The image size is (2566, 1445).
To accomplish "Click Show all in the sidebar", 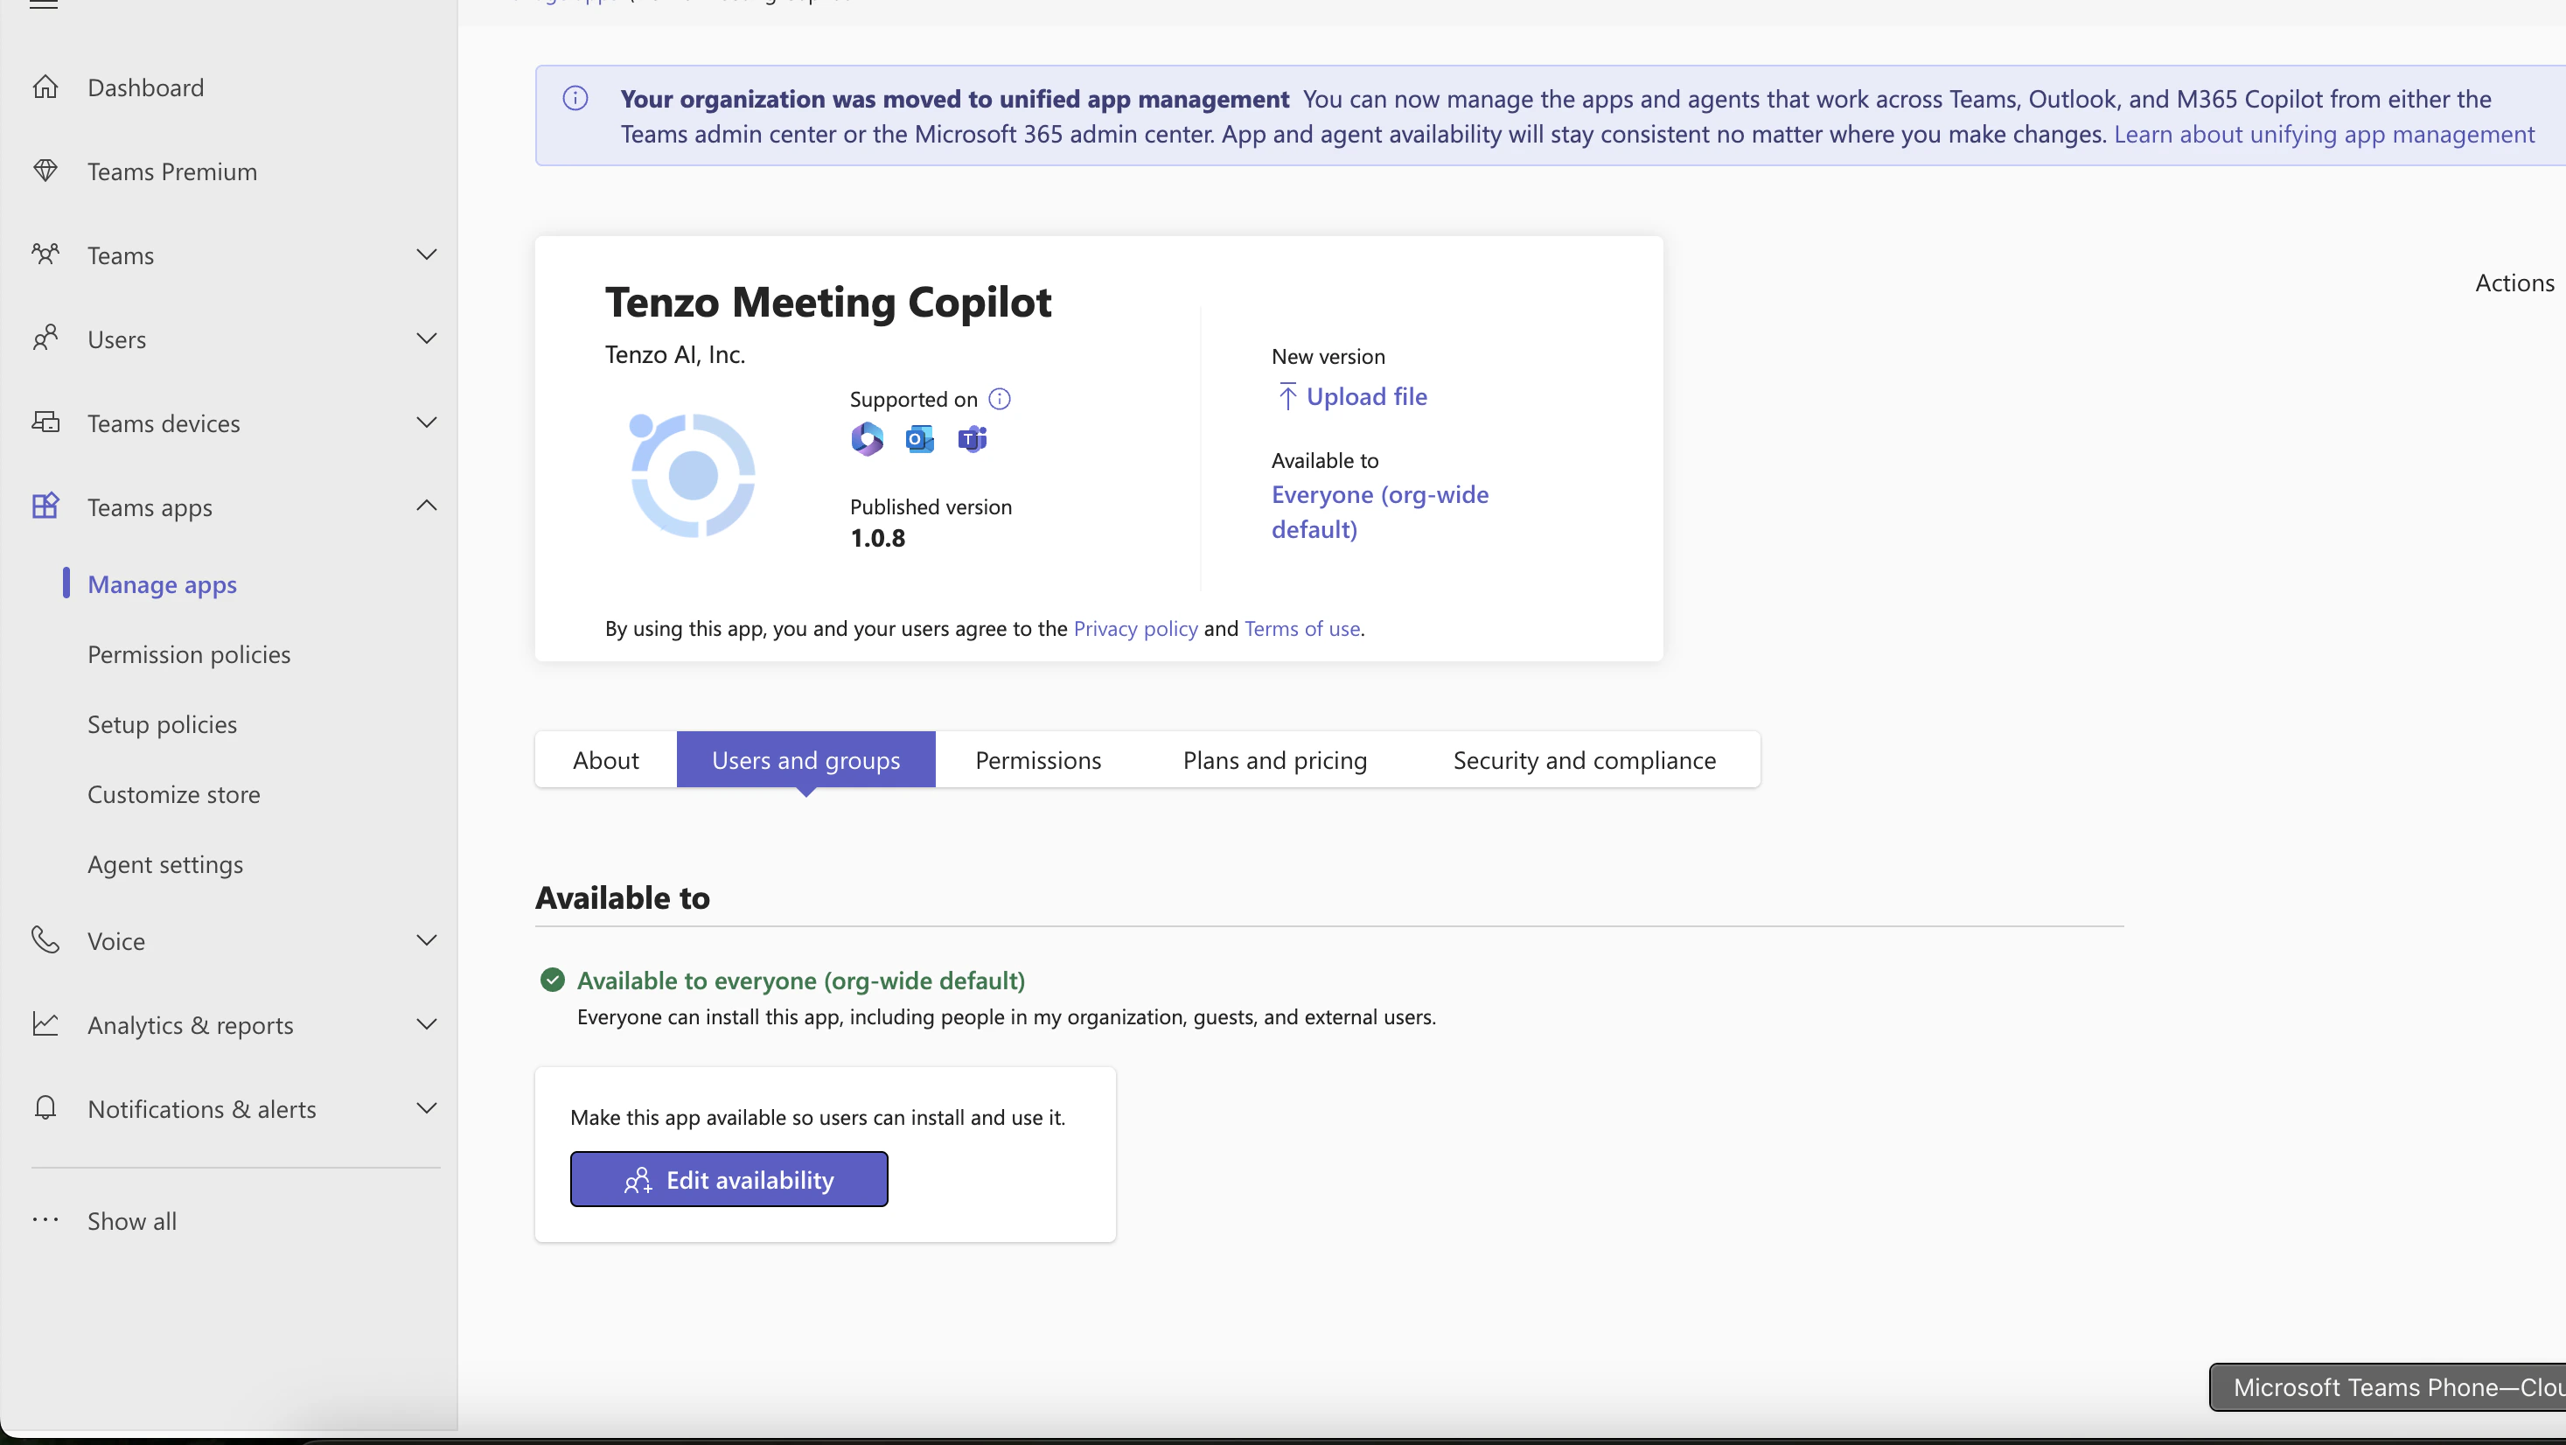I will 131,1221.
